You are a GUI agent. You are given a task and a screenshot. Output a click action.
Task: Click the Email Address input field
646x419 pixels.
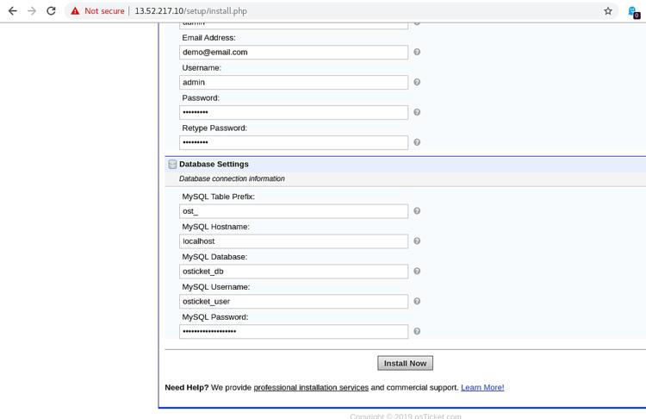tap(293, 53)
